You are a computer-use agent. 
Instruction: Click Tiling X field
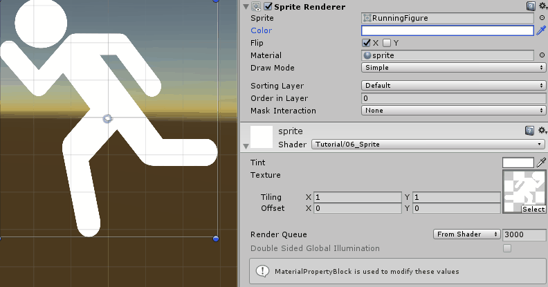point(358,197)
